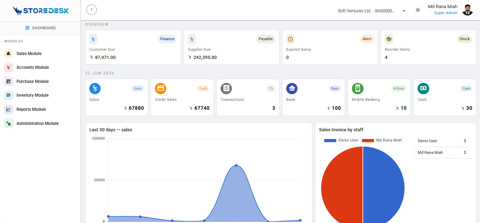Collapse the sidebar with the back chevron
Viewport: 480px width, 223px height.
(x=91, y=10)
